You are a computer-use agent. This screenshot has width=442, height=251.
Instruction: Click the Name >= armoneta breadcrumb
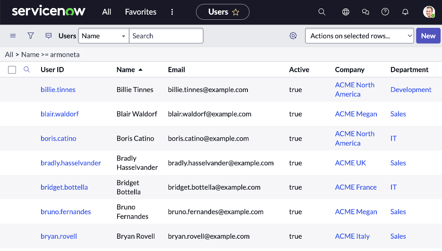(x=51, y=55)
